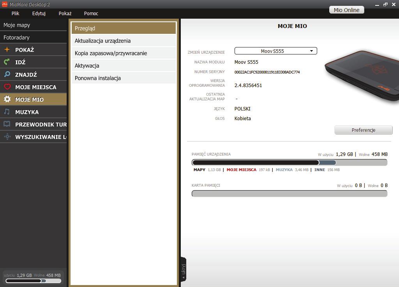Click the Mio Online button
This screenshot has width=399, height=287.
[346, 10]
